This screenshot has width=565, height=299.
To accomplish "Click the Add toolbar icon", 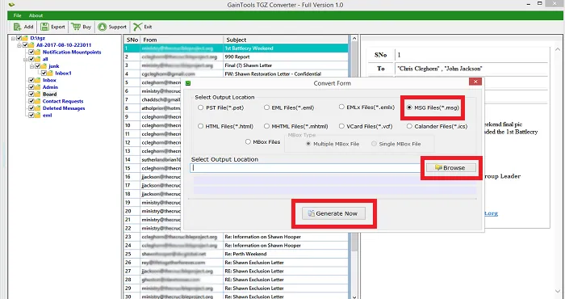I will [17, 27].
